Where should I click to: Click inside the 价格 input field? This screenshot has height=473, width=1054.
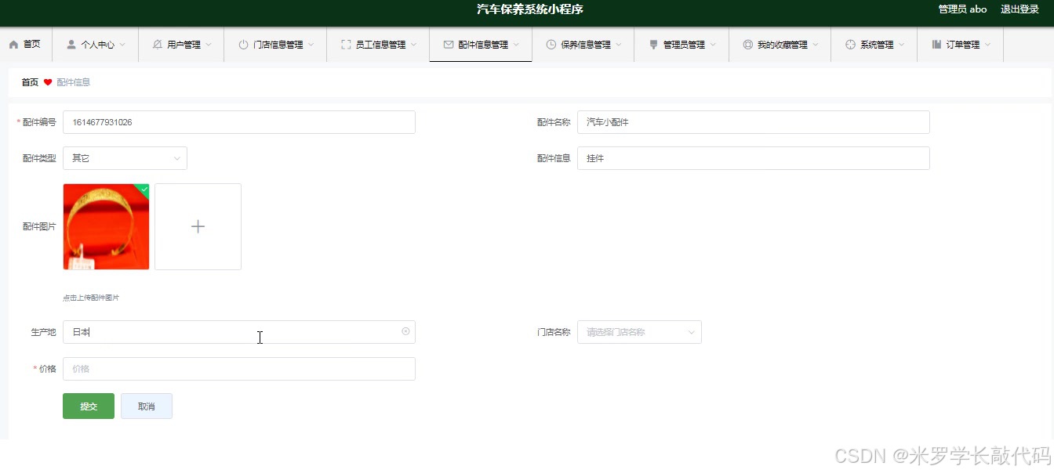239,369
